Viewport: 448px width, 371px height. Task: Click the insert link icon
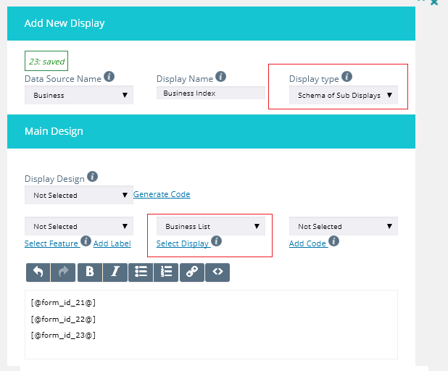[192, 272]
